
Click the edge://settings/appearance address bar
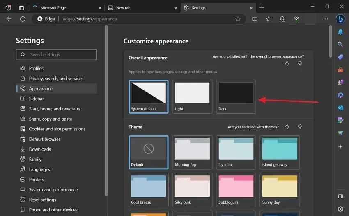point(139,19)
